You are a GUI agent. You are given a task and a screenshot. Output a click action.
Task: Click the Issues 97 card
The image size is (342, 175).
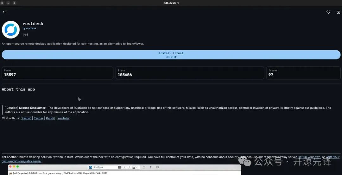303,73
